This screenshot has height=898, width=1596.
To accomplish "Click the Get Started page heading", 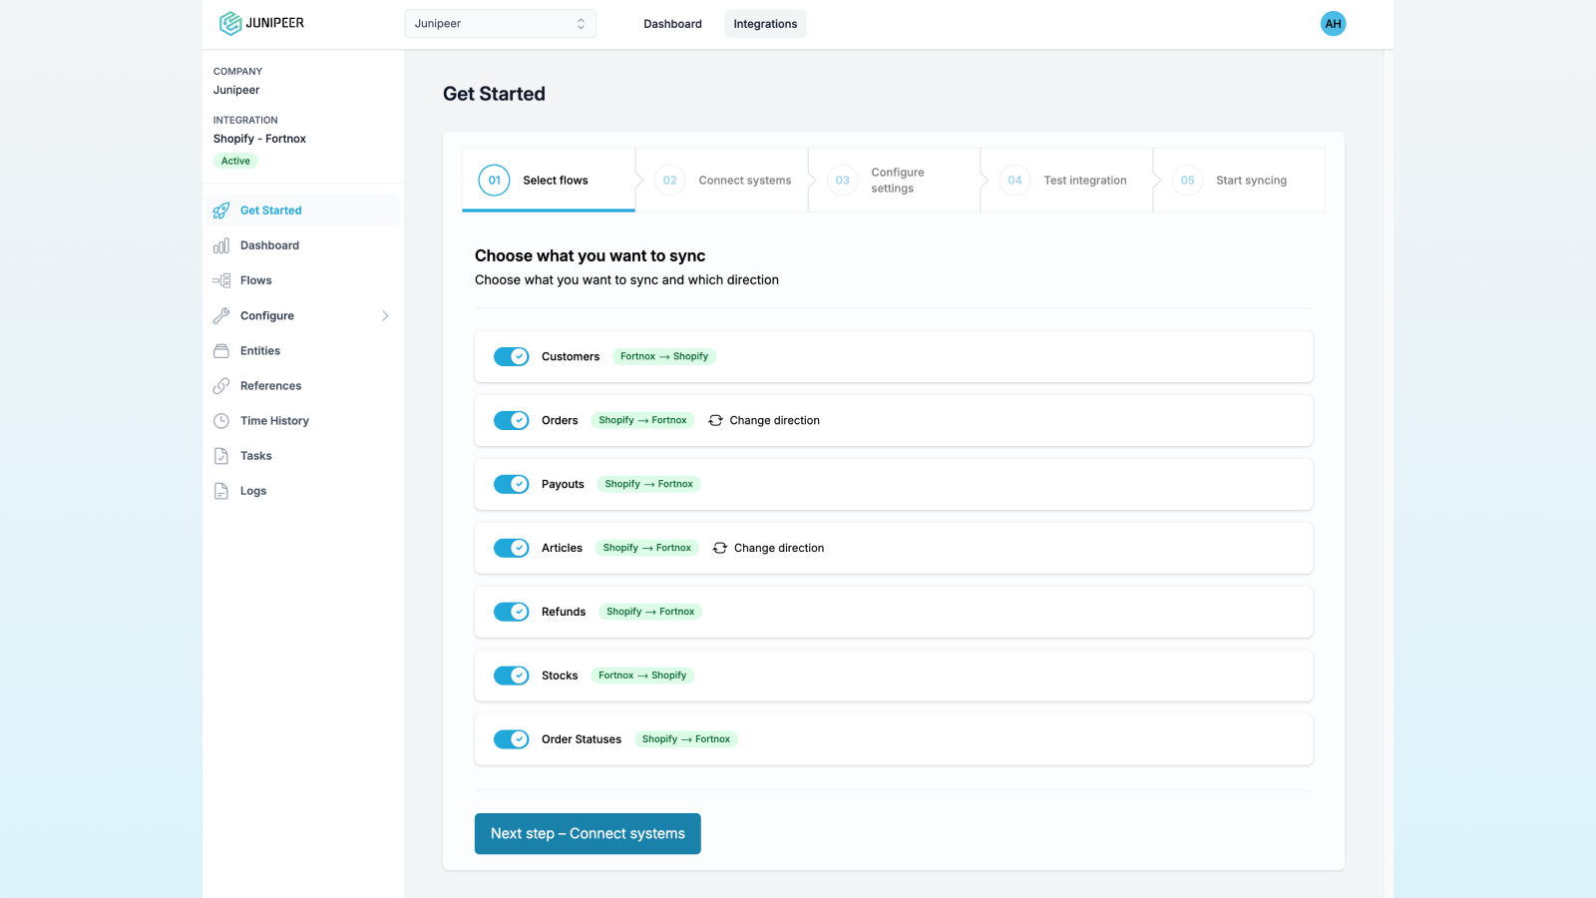I will point(494,94).
